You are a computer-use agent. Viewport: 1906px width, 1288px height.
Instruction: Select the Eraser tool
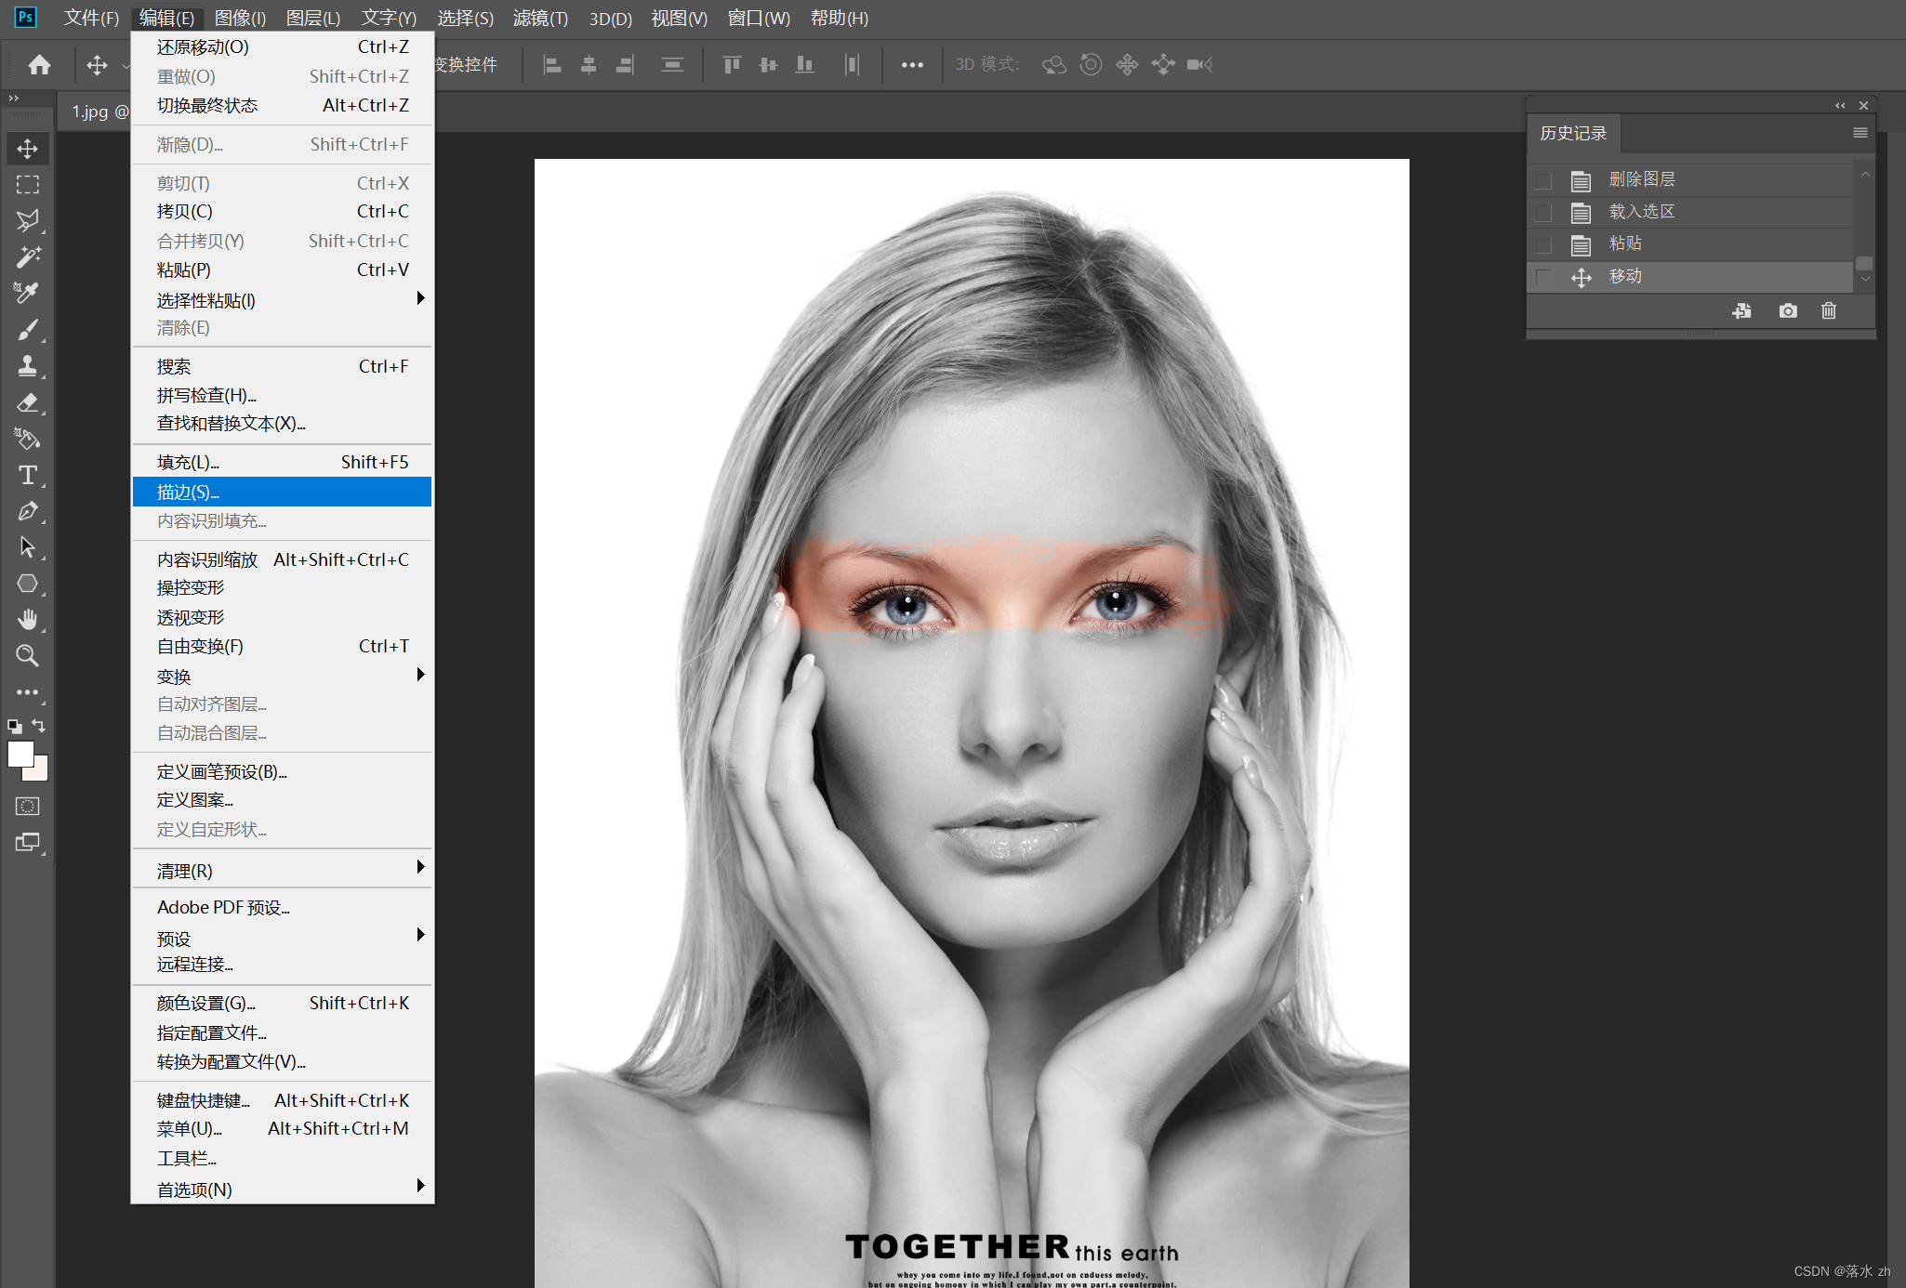(x=28, y=402)
